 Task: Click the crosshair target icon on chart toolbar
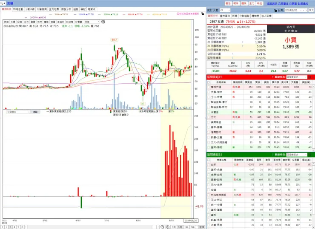(x=103, y=22)
